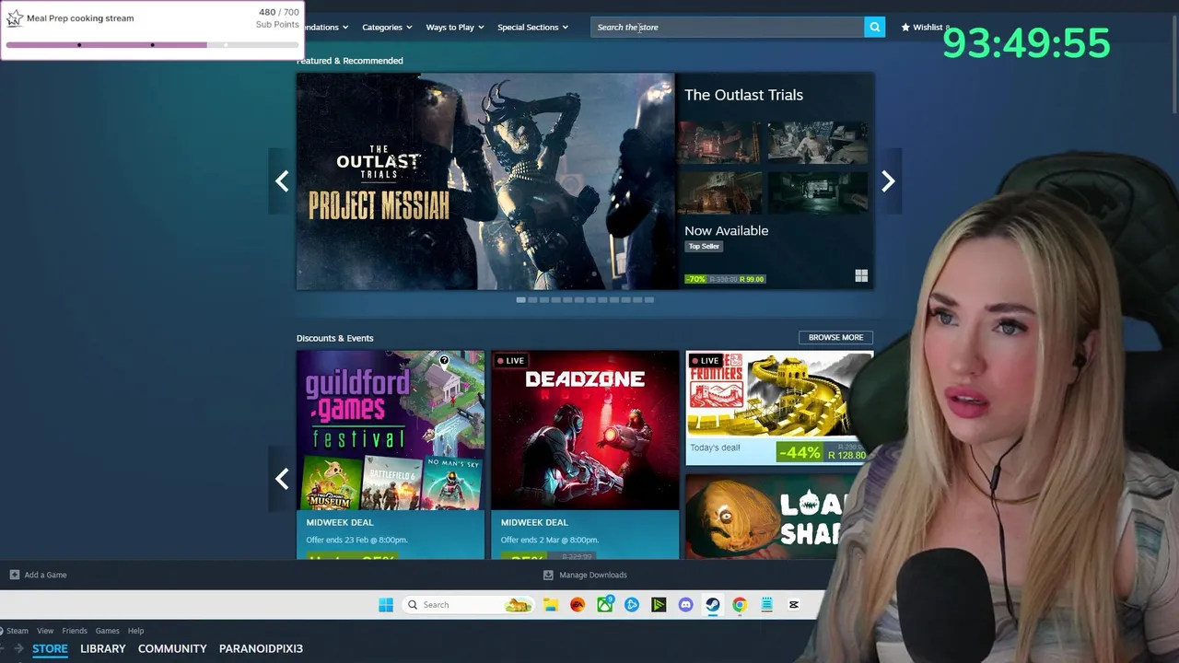The image size is (1179, 663).
Task: Open the Guildford Games Festival card
Action: pyautogui.click(x=391, y=454)
